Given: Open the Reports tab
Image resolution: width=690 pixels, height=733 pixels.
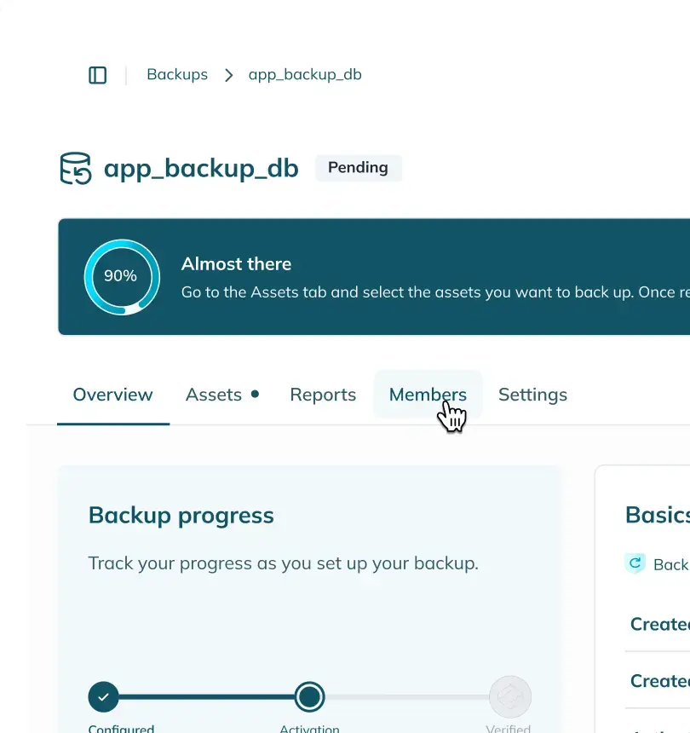Looking at the screenshot, I should point(323,395).
